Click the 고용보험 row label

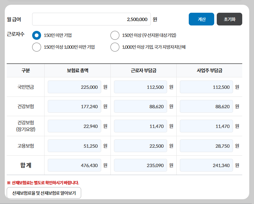click(x=25, y=146)
